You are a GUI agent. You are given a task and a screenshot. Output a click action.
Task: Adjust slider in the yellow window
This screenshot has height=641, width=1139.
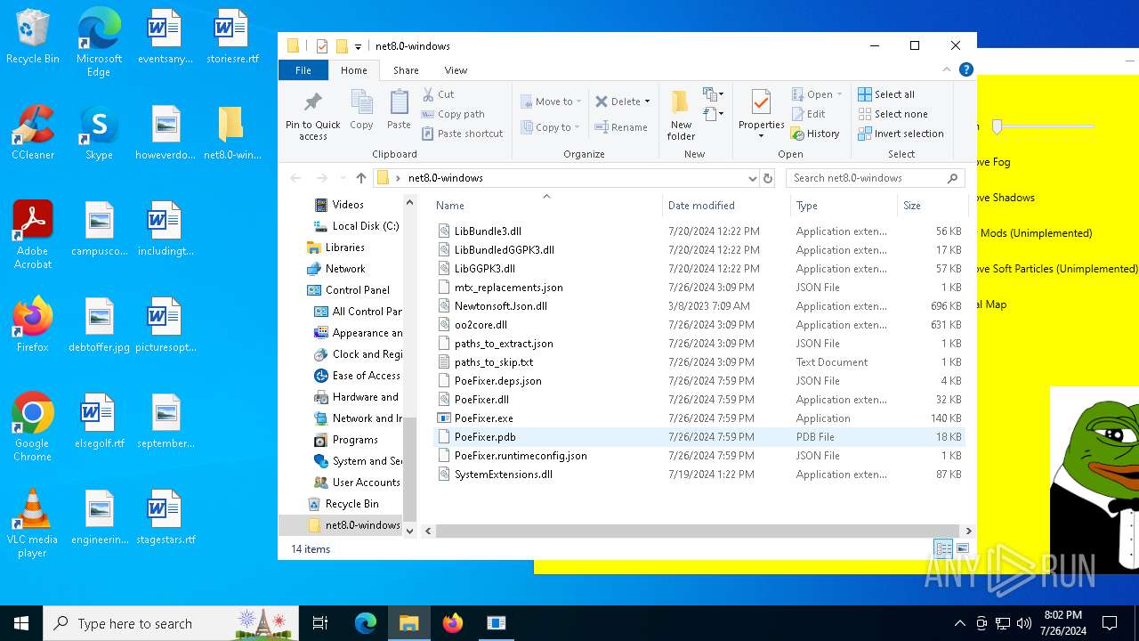[998, 127]
